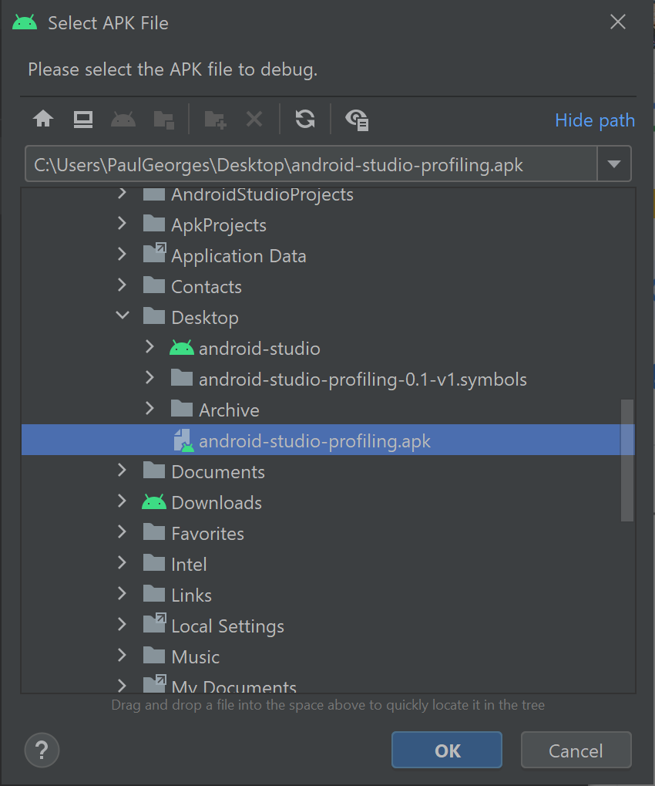Click the Home directory icon
655x786 pixels.
click(x=43, y=120)
